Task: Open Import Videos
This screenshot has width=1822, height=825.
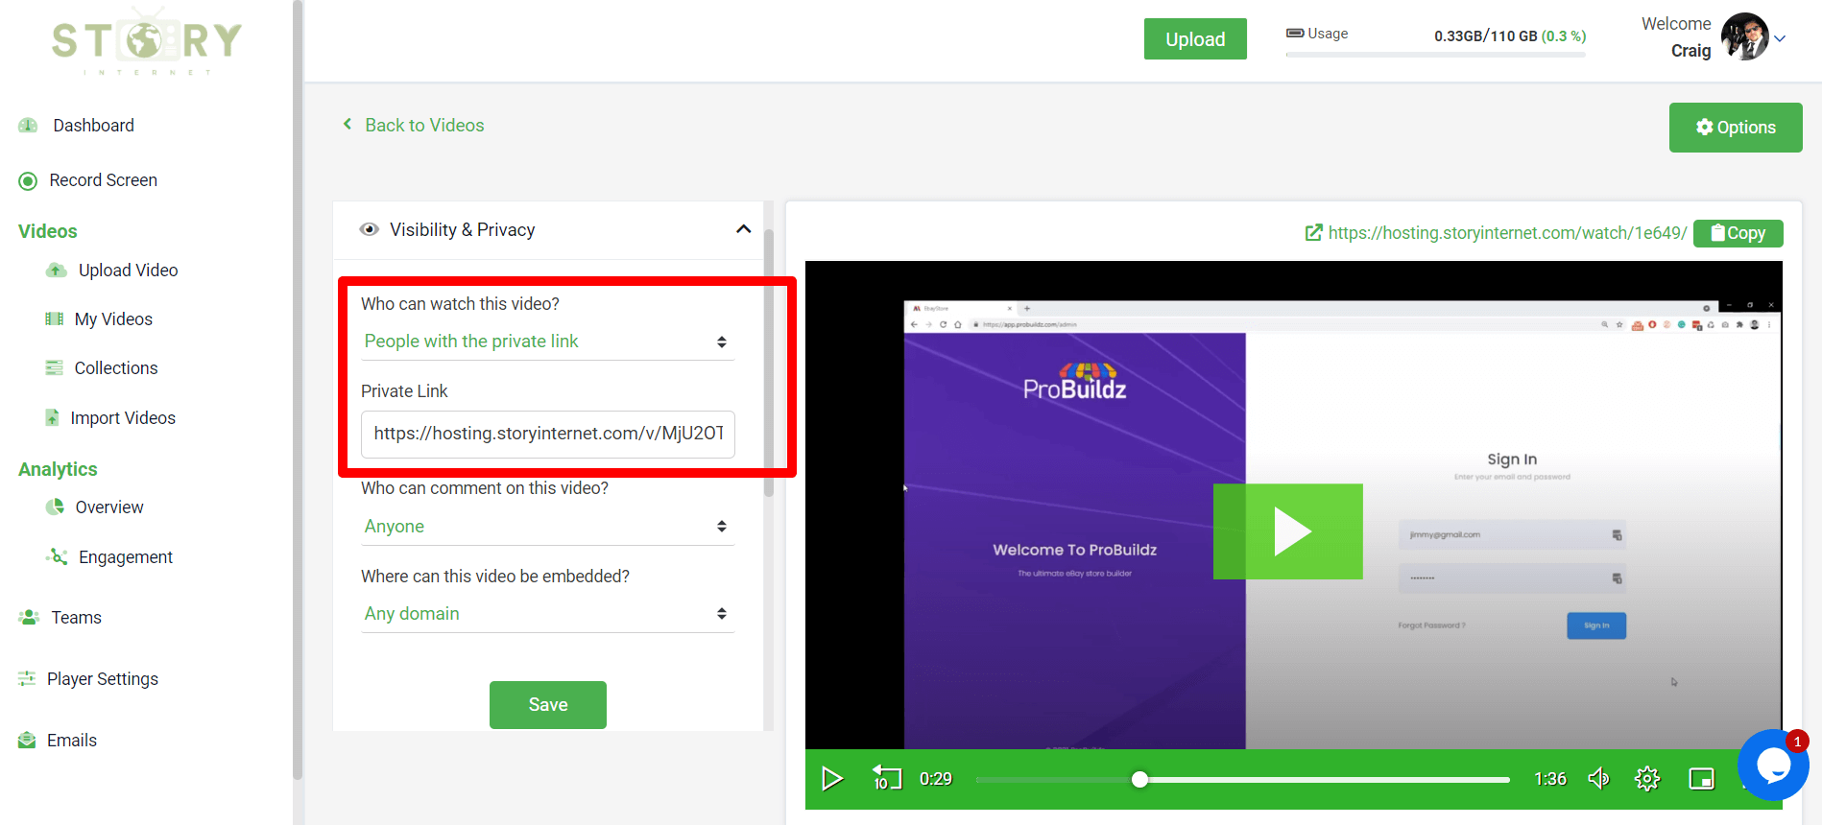Action: tap(123, 418)
